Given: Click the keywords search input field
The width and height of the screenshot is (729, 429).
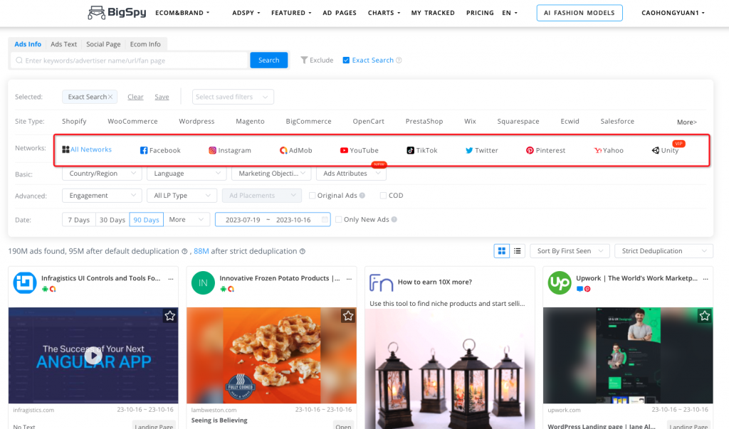Looking at the screenshot, I should (128, 60).
